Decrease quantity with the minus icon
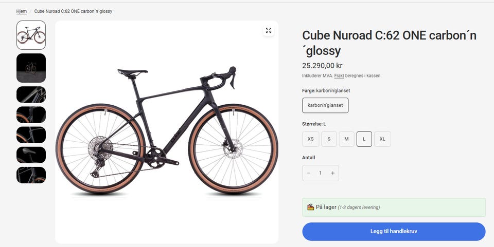494x247 pixels. 309,173
